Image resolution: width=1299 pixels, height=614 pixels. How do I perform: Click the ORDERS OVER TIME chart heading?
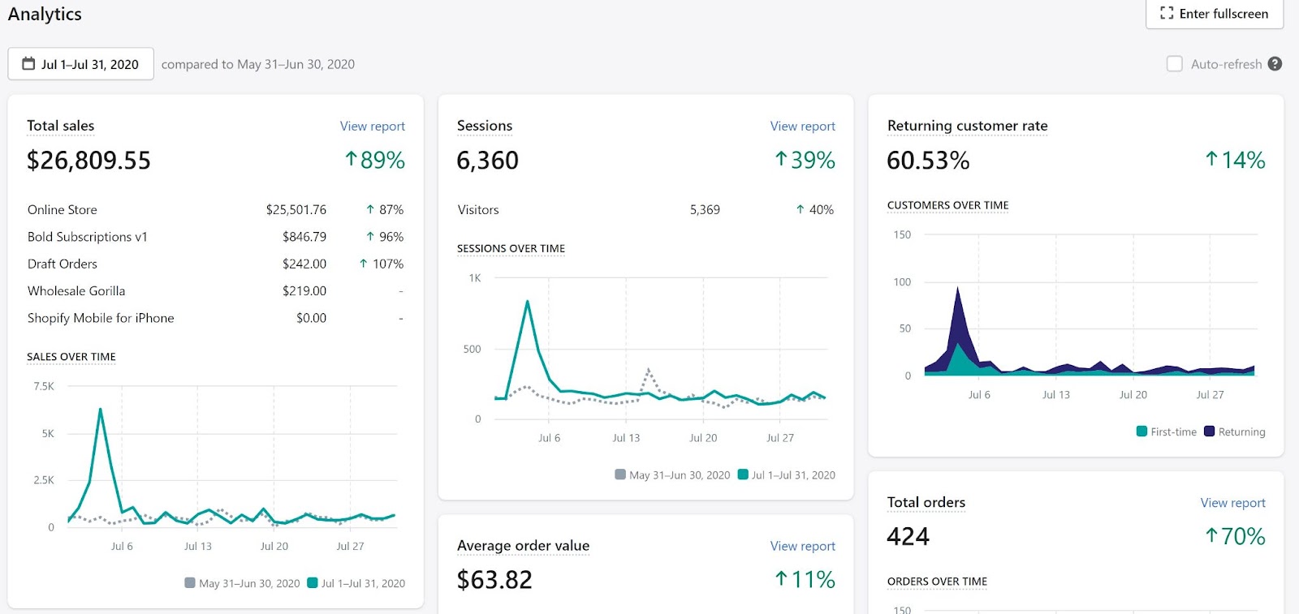click(938, 582)
